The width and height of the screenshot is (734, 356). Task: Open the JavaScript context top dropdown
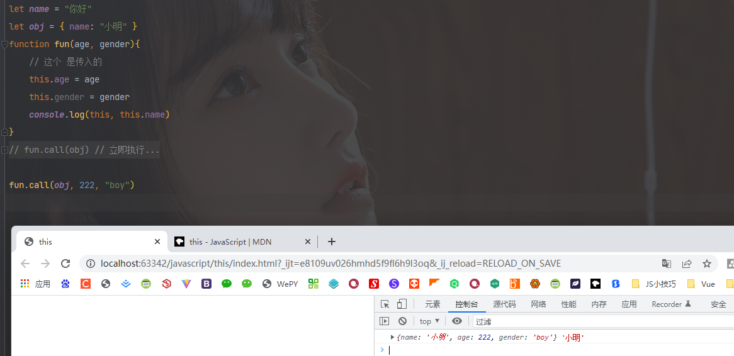pos(430,321)
